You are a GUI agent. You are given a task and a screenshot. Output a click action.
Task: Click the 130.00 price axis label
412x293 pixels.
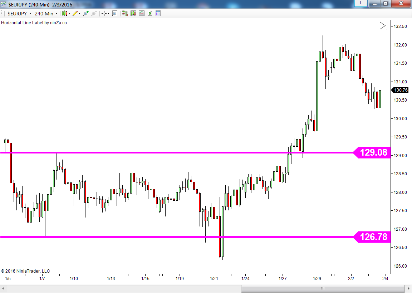[400, 118]
